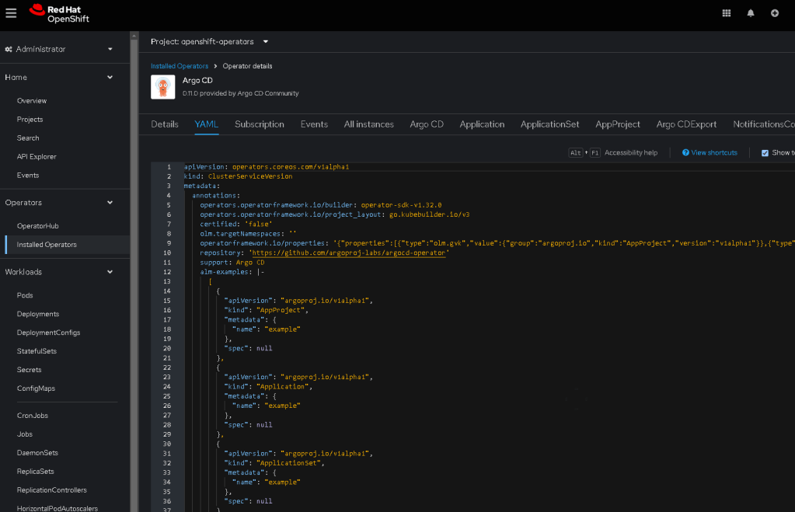Open Pods in sidebar

[x=25, y=295]
